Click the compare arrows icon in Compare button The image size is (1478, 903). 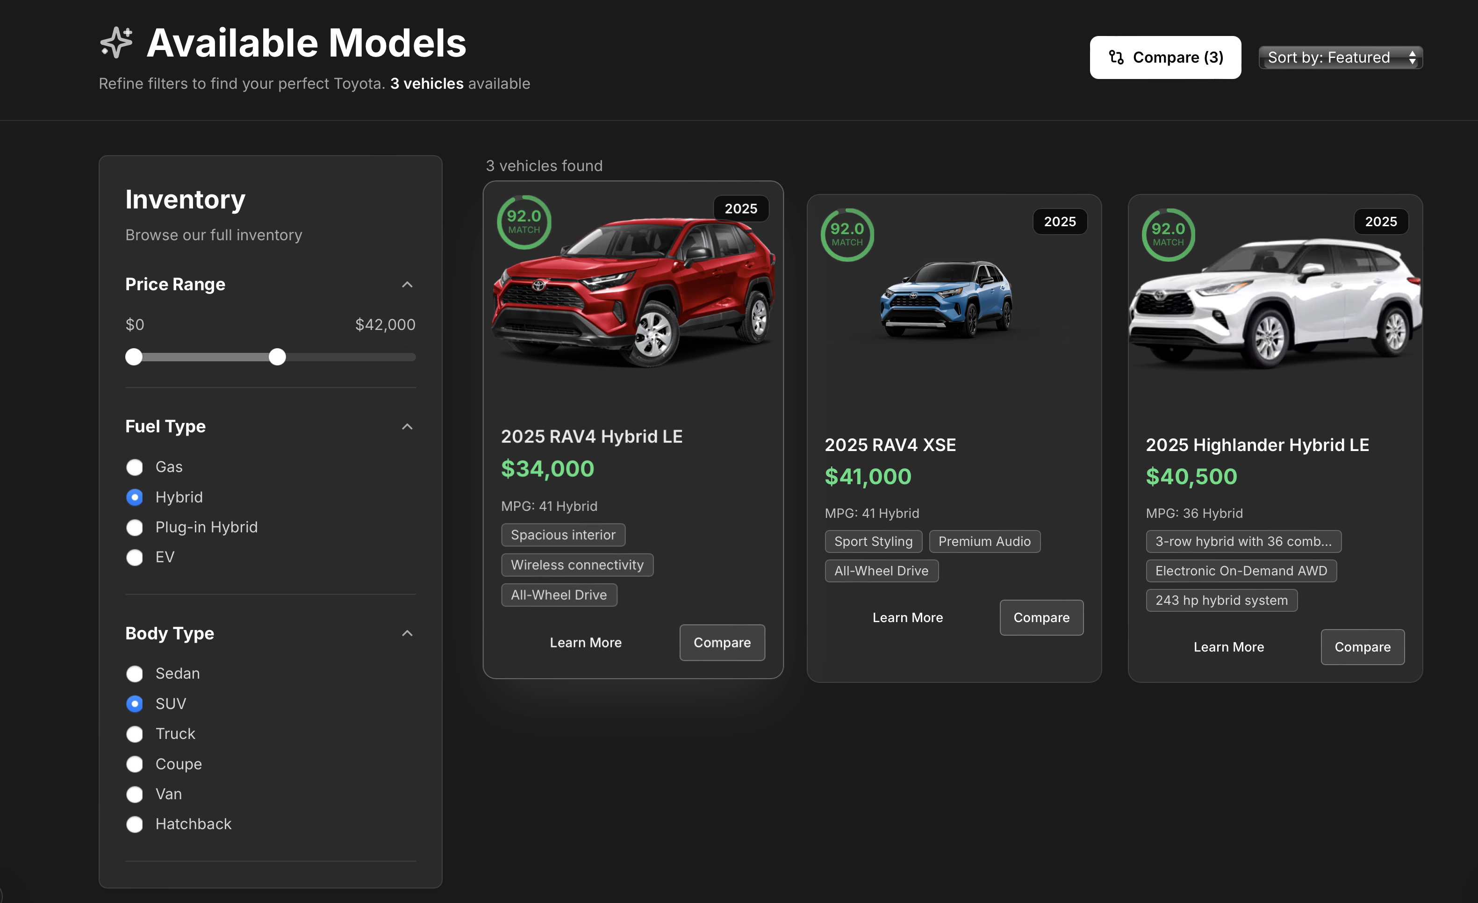coord(1116,57)
